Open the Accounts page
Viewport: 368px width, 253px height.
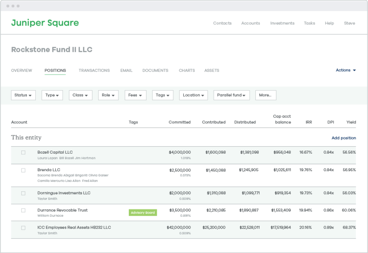coord(251,23)
